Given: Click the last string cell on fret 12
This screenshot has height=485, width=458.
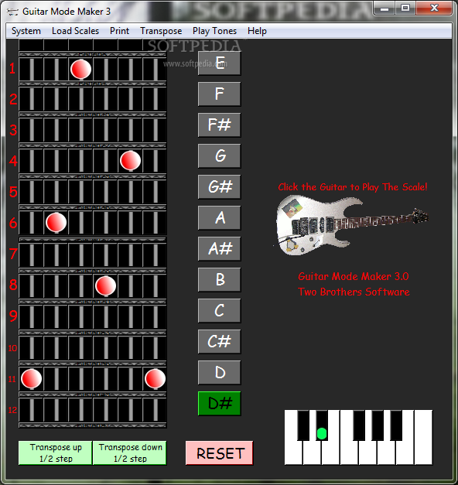Looking at the screenshot, I should point(155,409).
